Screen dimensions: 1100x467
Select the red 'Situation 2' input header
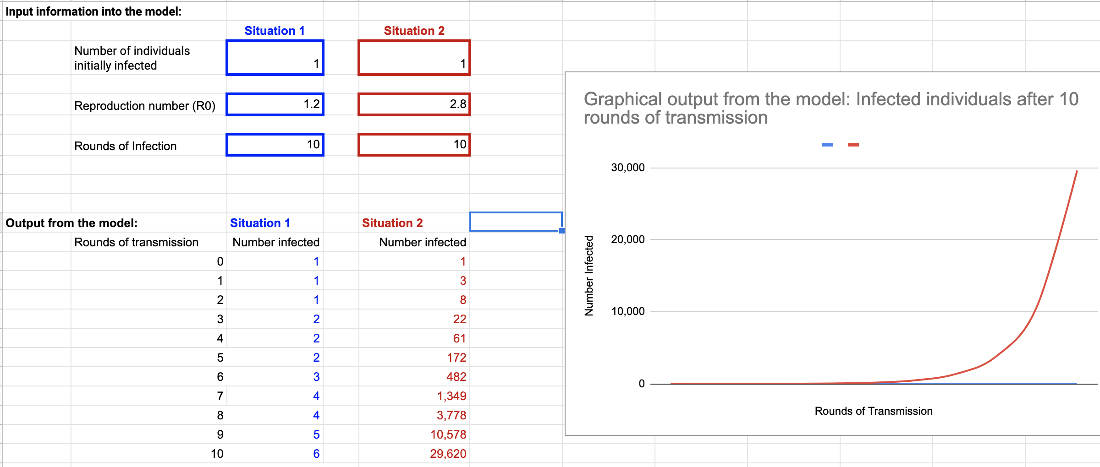click(414, 31)
